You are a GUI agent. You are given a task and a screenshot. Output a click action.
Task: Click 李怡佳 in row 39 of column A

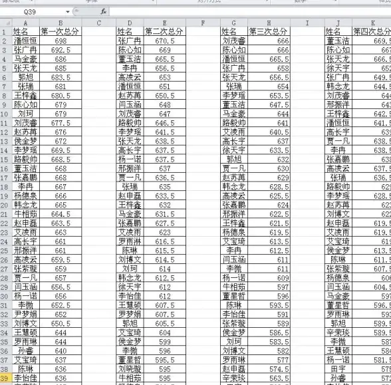(x=26, y=378)
